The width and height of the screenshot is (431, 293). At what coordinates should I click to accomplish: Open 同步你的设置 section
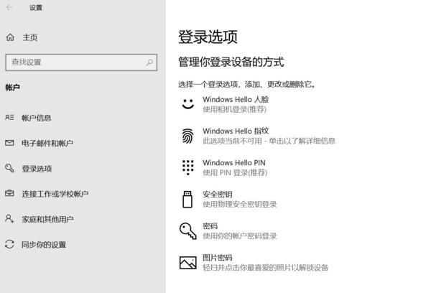(44, 245)
